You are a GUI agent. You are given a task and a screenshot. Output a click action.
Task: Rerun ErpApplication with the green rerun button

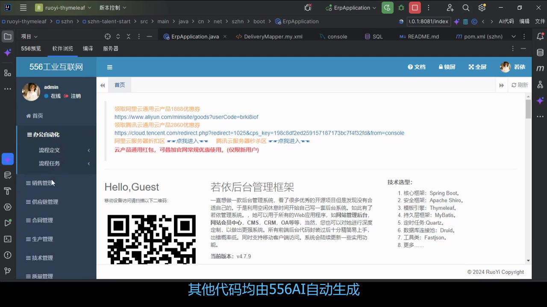click(x=387, y=8)
